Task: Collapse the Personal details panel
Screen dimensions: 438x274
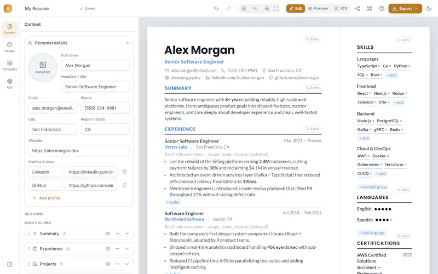Action: (128, 43)
